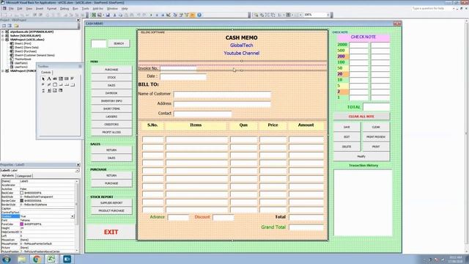
Task: Close the floating Toolbox window
Action: pos(80,67)
